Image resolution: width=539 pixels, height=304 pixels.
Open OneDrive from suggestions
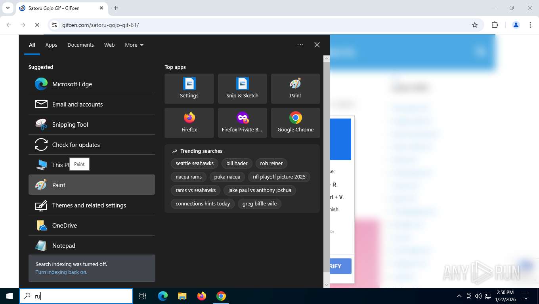(92, 225)
